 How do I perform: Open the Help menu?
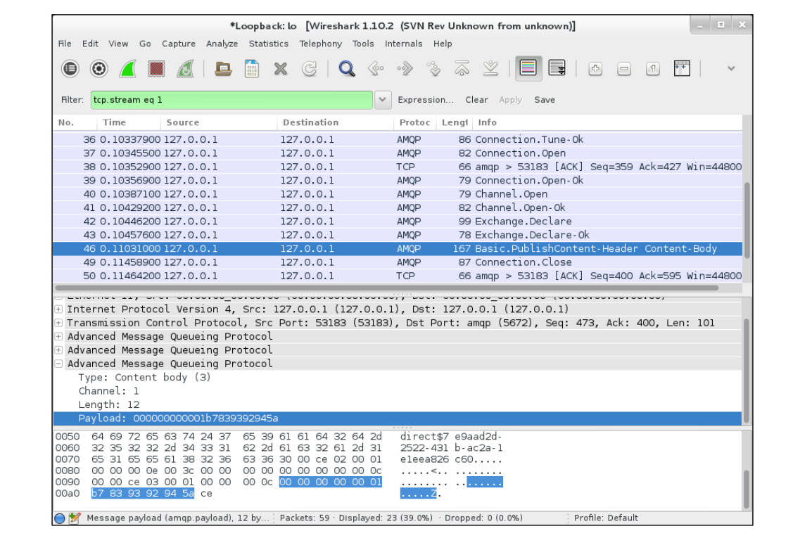pyautogui.click(x=443, y=44)
